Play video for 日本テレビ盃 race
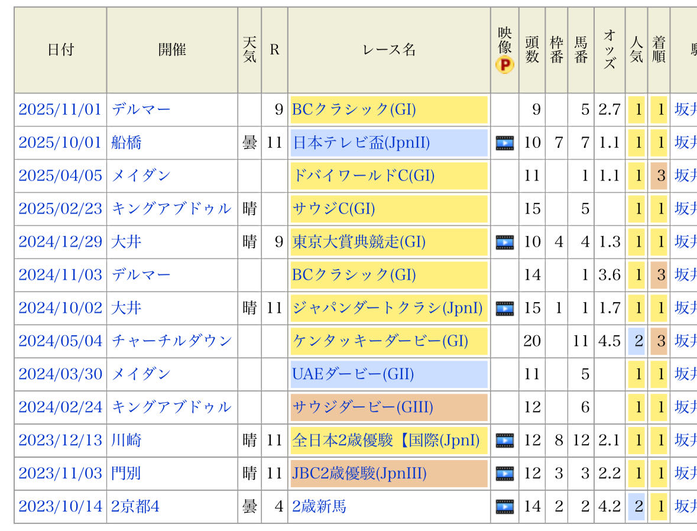This screenshot has width=697, height=531. [x=504, y=143]
